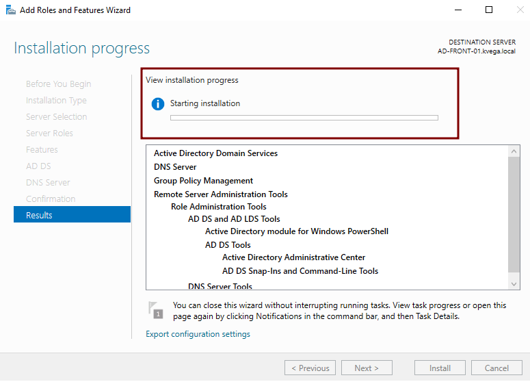530x382 pixels.
Task: Select the Results step in sidebar
Action: pos(72,215)
